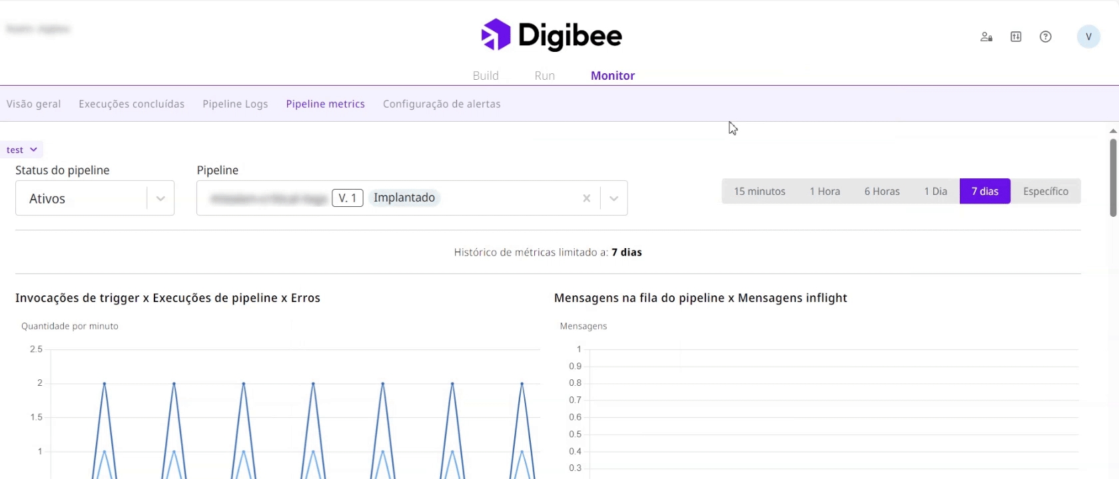The width and height of the screenshot is (1119, 479).
Task: Select the 6 Horas time range
Action: [882, 192]
